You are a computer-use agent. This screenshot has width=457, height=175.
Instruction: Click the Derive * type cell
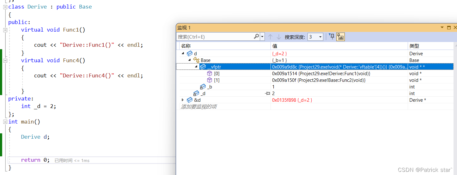coord(418,100)
